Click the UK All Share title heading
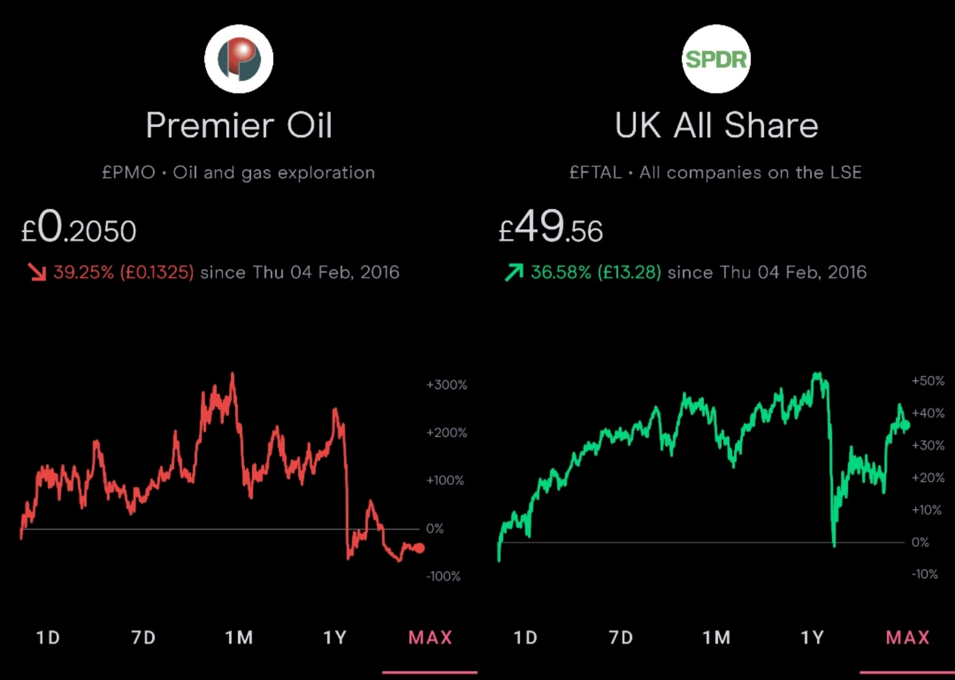 (717, 125)
